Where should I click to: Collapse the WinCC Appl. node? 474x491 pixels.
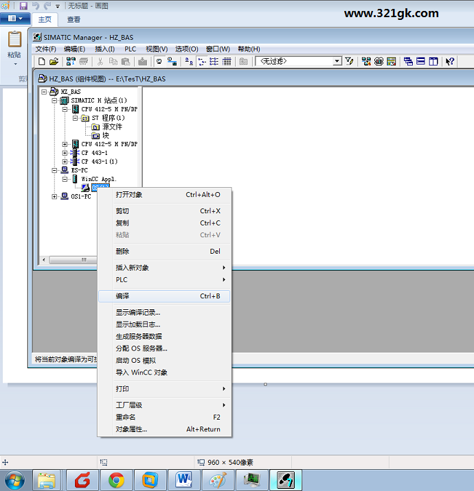coord(65,179)
